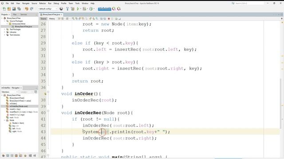
Task: Toggle fully qualified names in Navigator
Action: [x=25, y=155]
